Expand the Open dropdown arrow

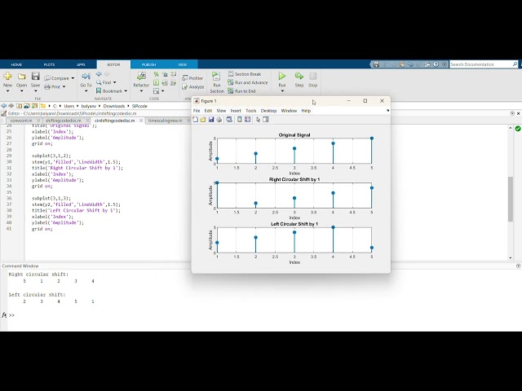pos(22,91)
